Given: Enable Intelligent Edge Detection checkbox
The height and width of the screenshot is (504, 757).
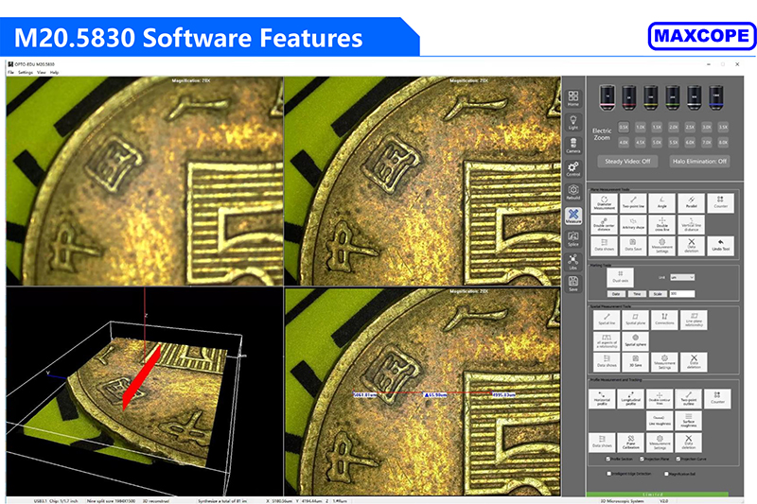Looking at the screenshot, I should (x=608, y=474).
